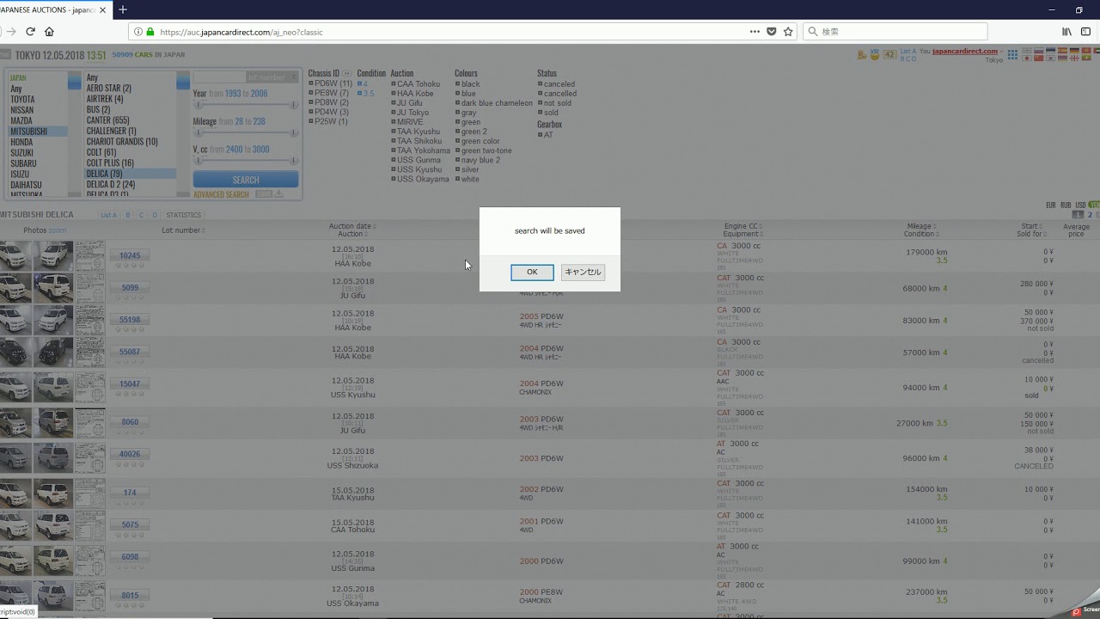Image resolution: width=1100 pixels, height=619 pixels.
Task: Expand the Chassis ID list arrow
Action: click(346, 73)
